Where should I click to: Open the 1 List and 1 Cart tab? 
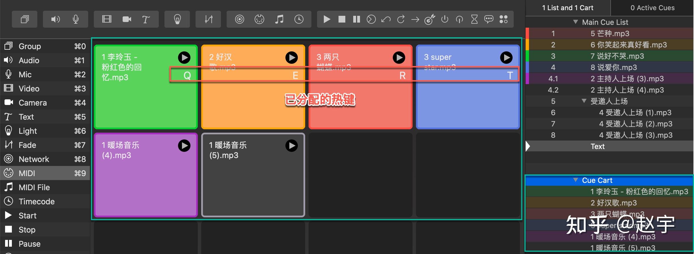coord(567,8)
